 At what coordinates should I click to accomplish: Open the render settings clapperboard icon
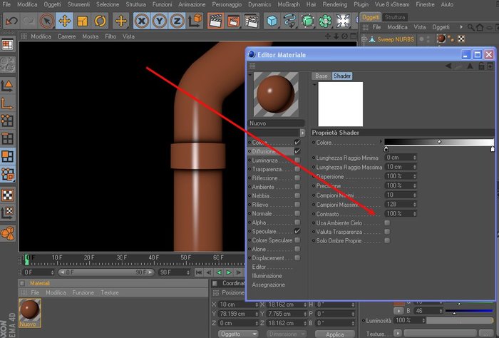(x=252, y=21)
